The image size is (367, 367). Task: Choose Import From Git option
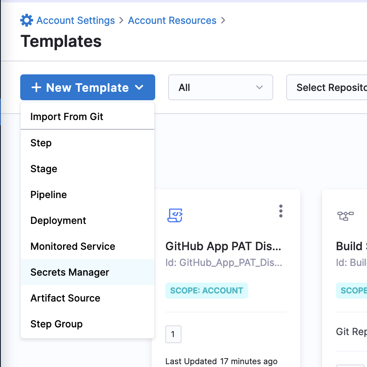[67, 117]
